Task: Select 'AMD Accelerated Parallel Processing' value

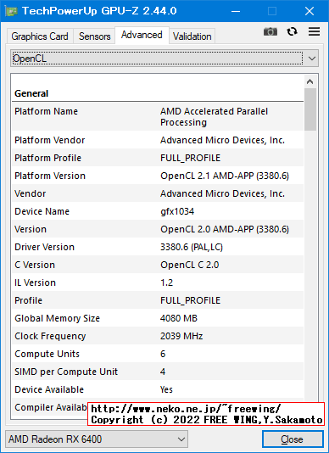Action: pyautogui.click(x=214, y=117)
